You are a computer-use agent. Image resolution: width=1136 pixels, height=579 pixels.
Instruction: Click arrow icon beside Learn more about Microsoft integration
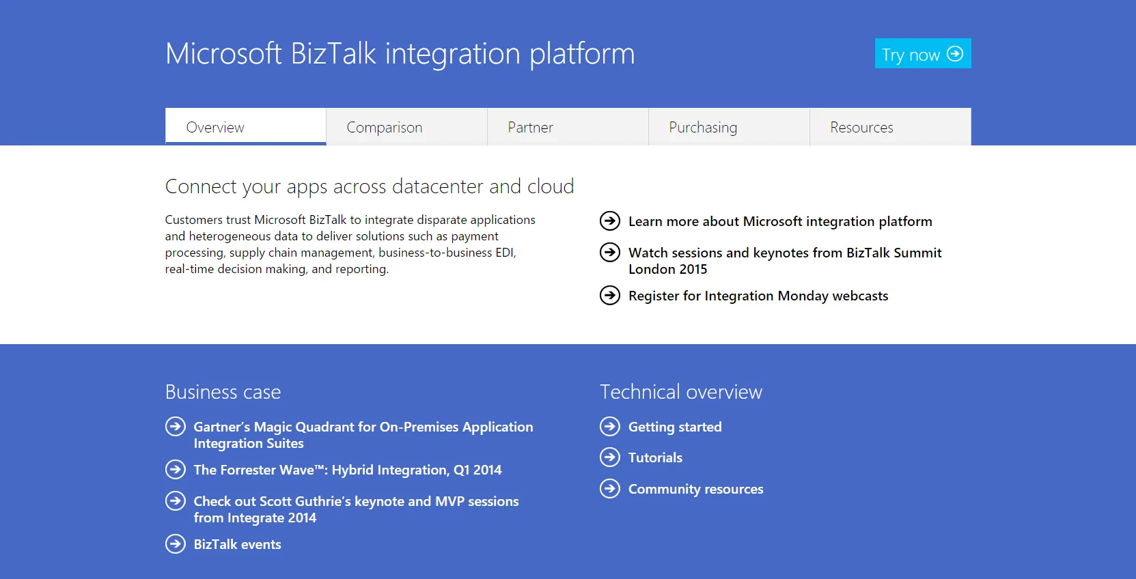point(610,221)
